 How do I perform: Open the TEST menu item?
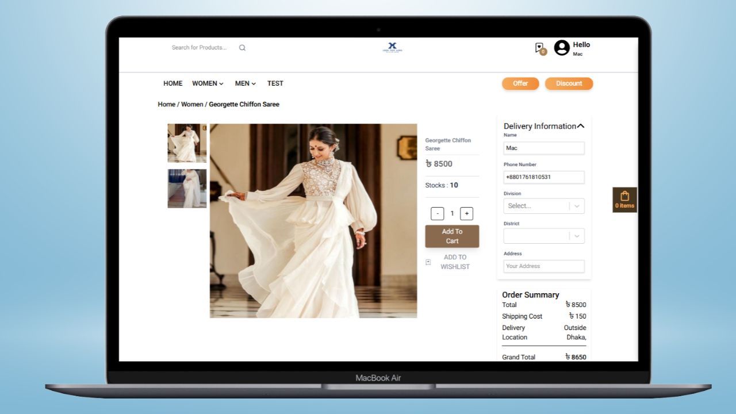pos(275,83)
